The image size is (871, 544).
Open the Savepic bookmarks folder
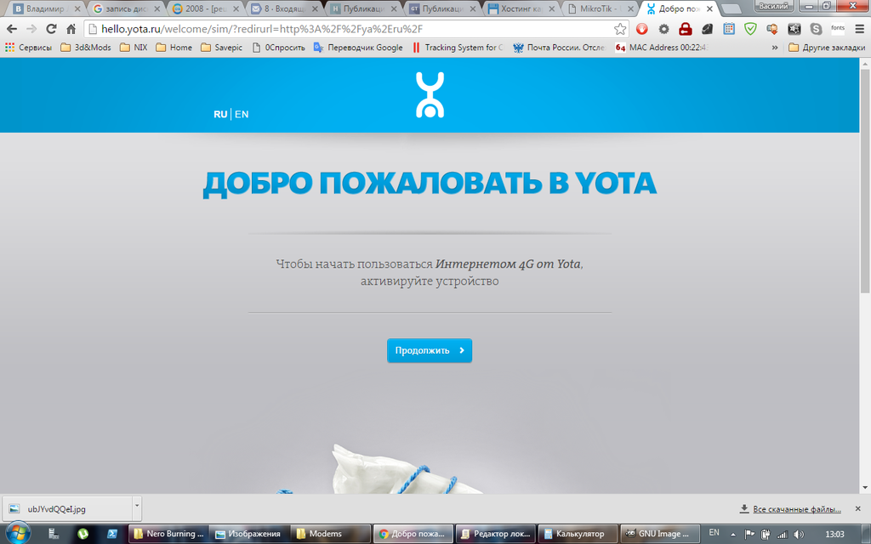pyautogui.click(x=222, y=48)
